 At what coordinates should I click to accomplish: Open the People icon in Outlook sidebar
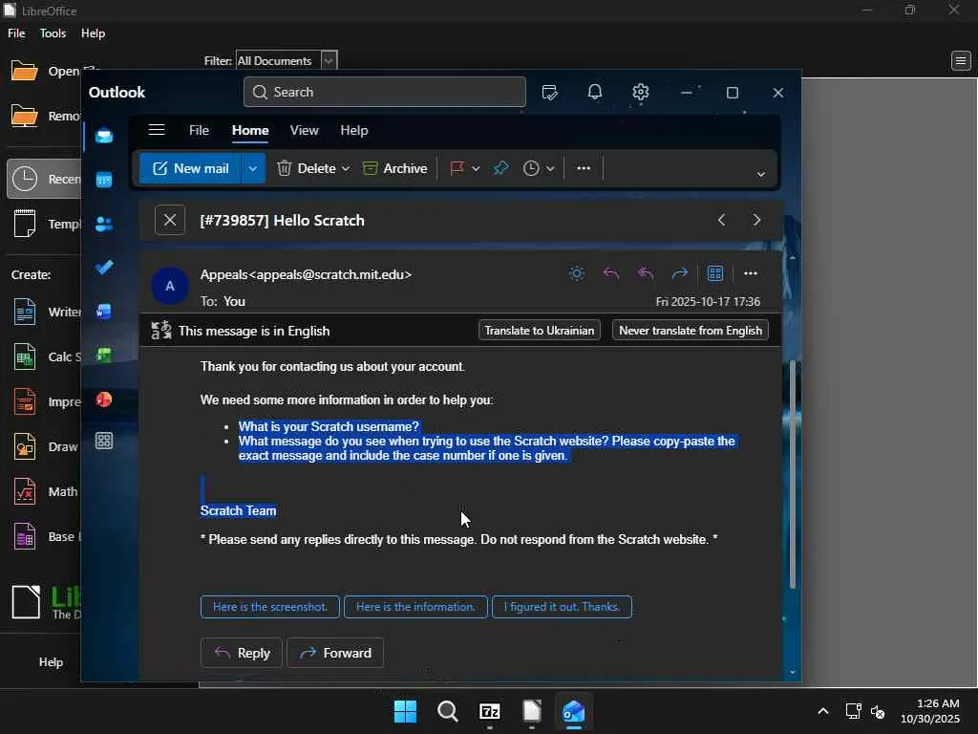(x=104, y=224)
